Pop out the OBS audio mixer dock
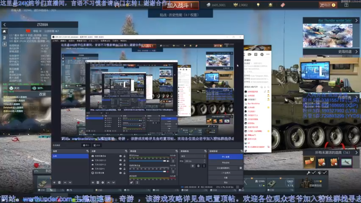Screen dimensions: 361x203 click(x=176, y=151)
